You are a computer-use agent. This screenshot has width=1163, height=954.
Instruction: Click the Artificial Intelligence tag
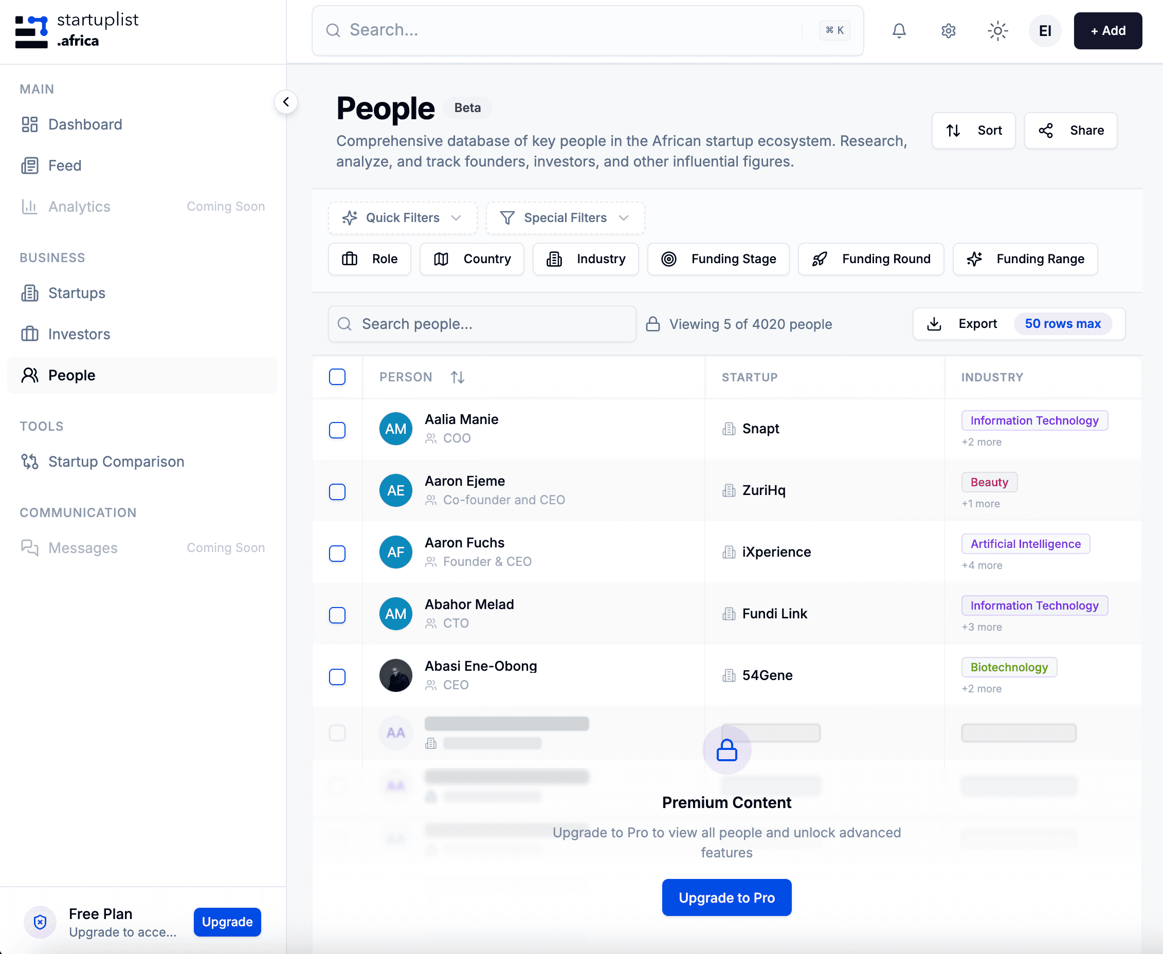[x=1025, y=543]
